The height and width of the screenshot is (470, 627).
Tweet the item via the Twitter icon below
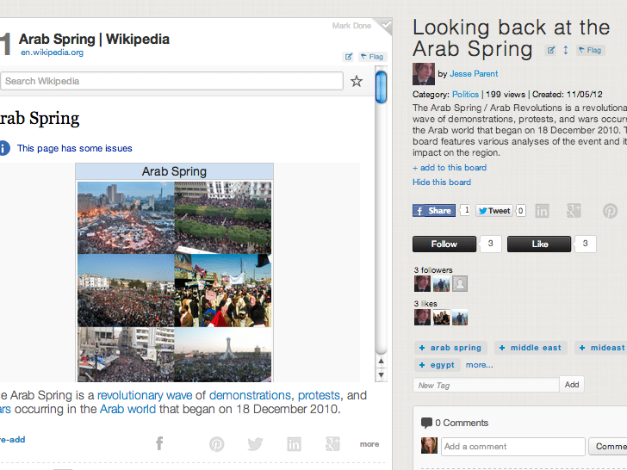coord(255,444)
